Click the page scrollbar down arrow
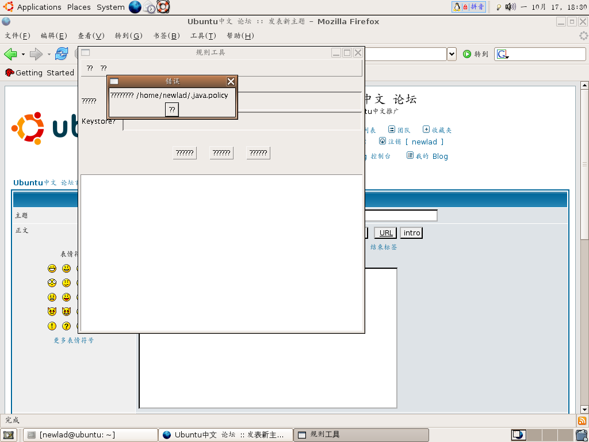The width and height of the screenshot is (589, 442). pos(584,409)
